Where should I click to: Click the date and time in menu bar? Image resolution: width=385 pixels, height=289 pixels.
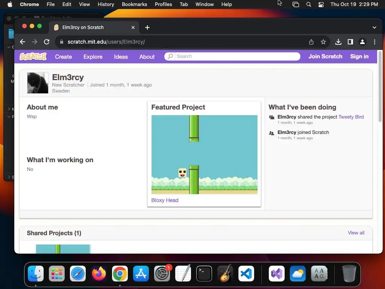pyautogui.click(x=354, y=5)
